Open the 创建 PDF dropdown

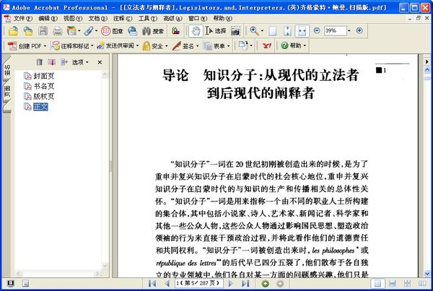(x=27, y=46)
